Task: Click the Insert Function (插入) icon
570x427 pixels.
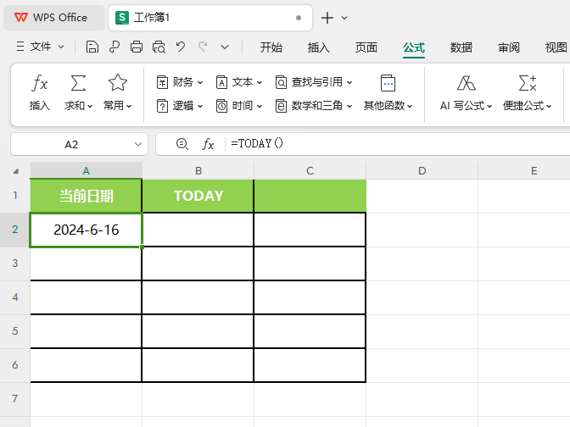Action: [x=40, y=84]
